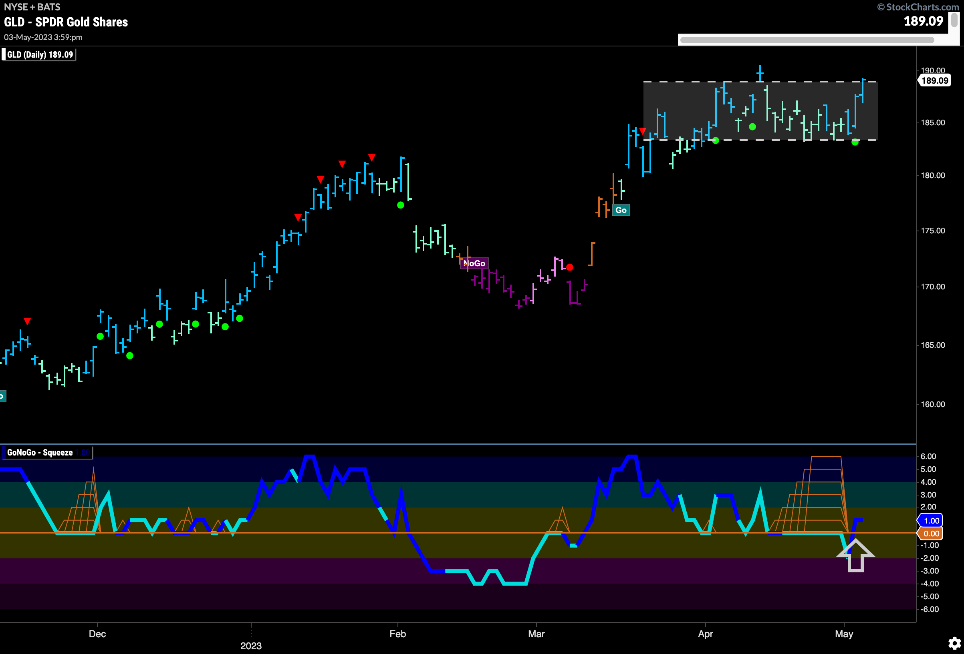The height and width of the screenshot is (654, 964).
Task: Click the red triangle above late November bar
Action: 27,321
